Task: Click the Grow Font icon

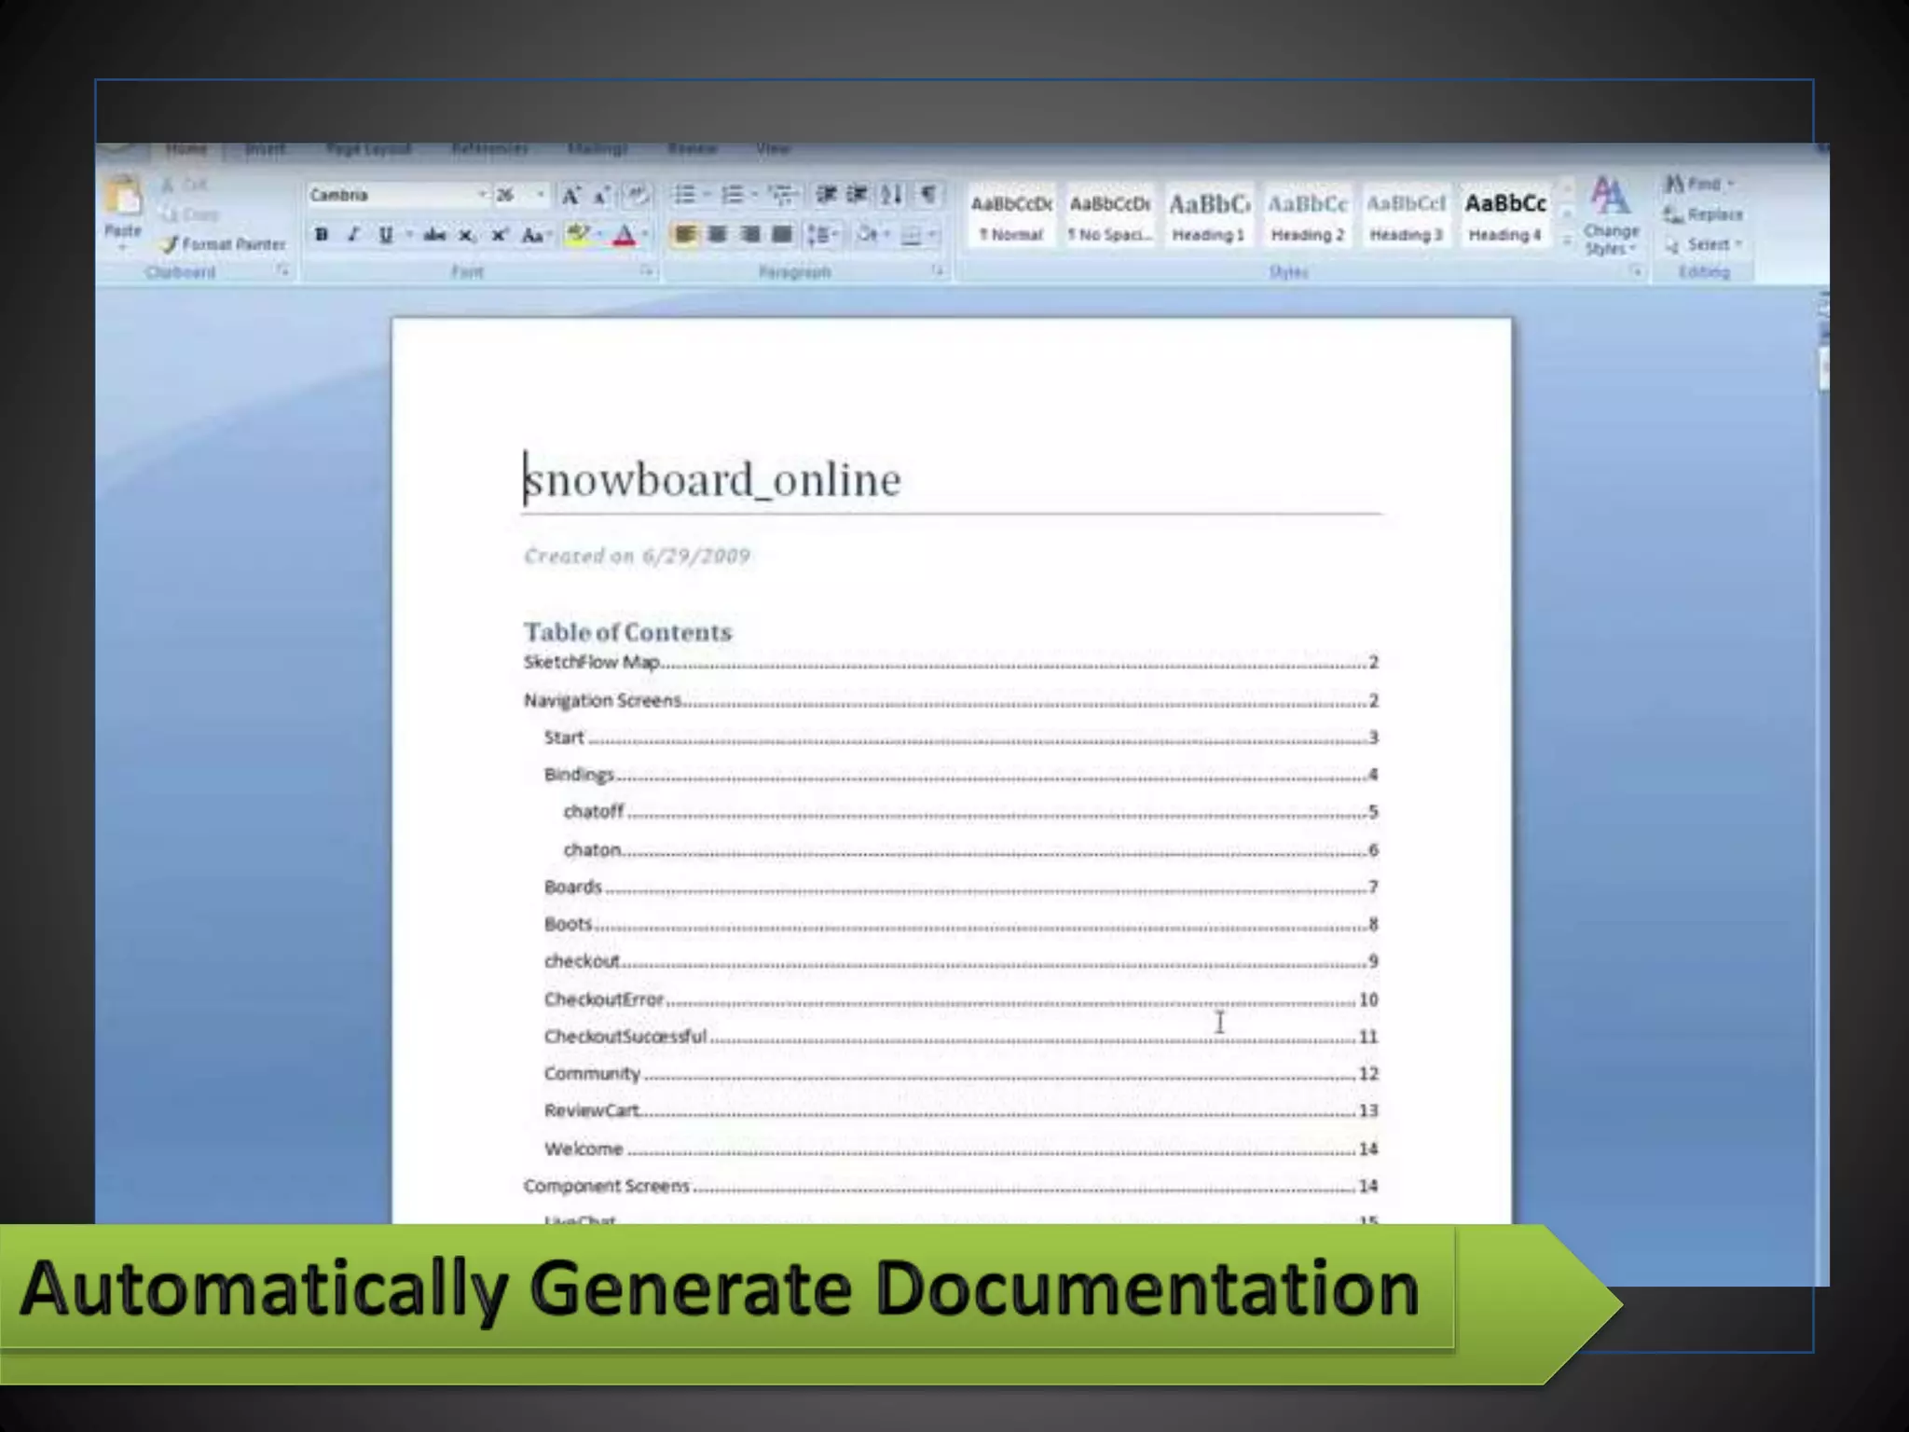Action: pos(570,195)
